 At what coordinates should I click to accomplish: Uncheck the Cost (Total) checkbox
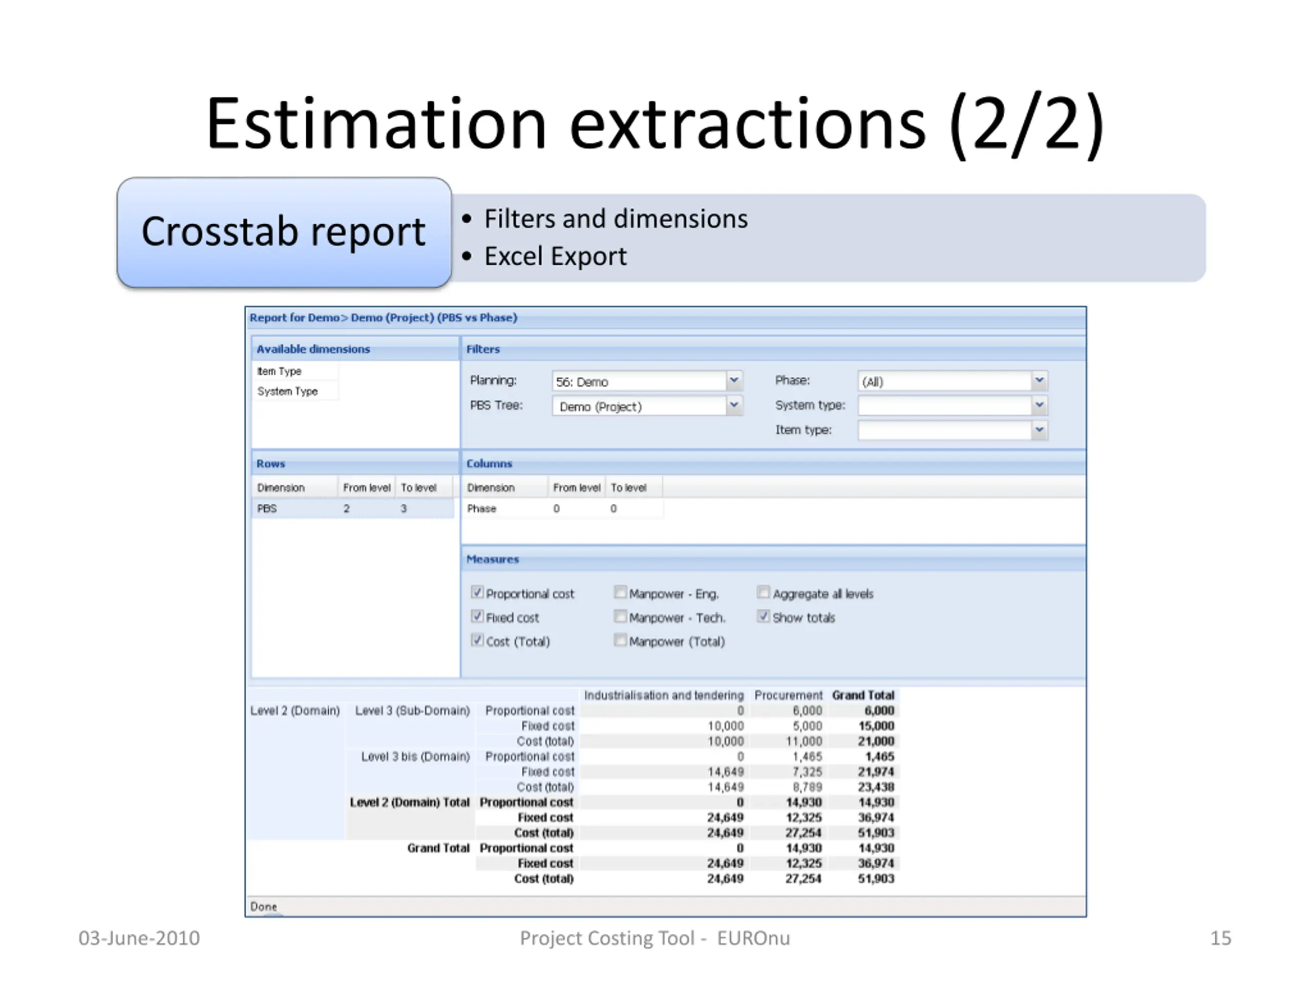point(477,640)
